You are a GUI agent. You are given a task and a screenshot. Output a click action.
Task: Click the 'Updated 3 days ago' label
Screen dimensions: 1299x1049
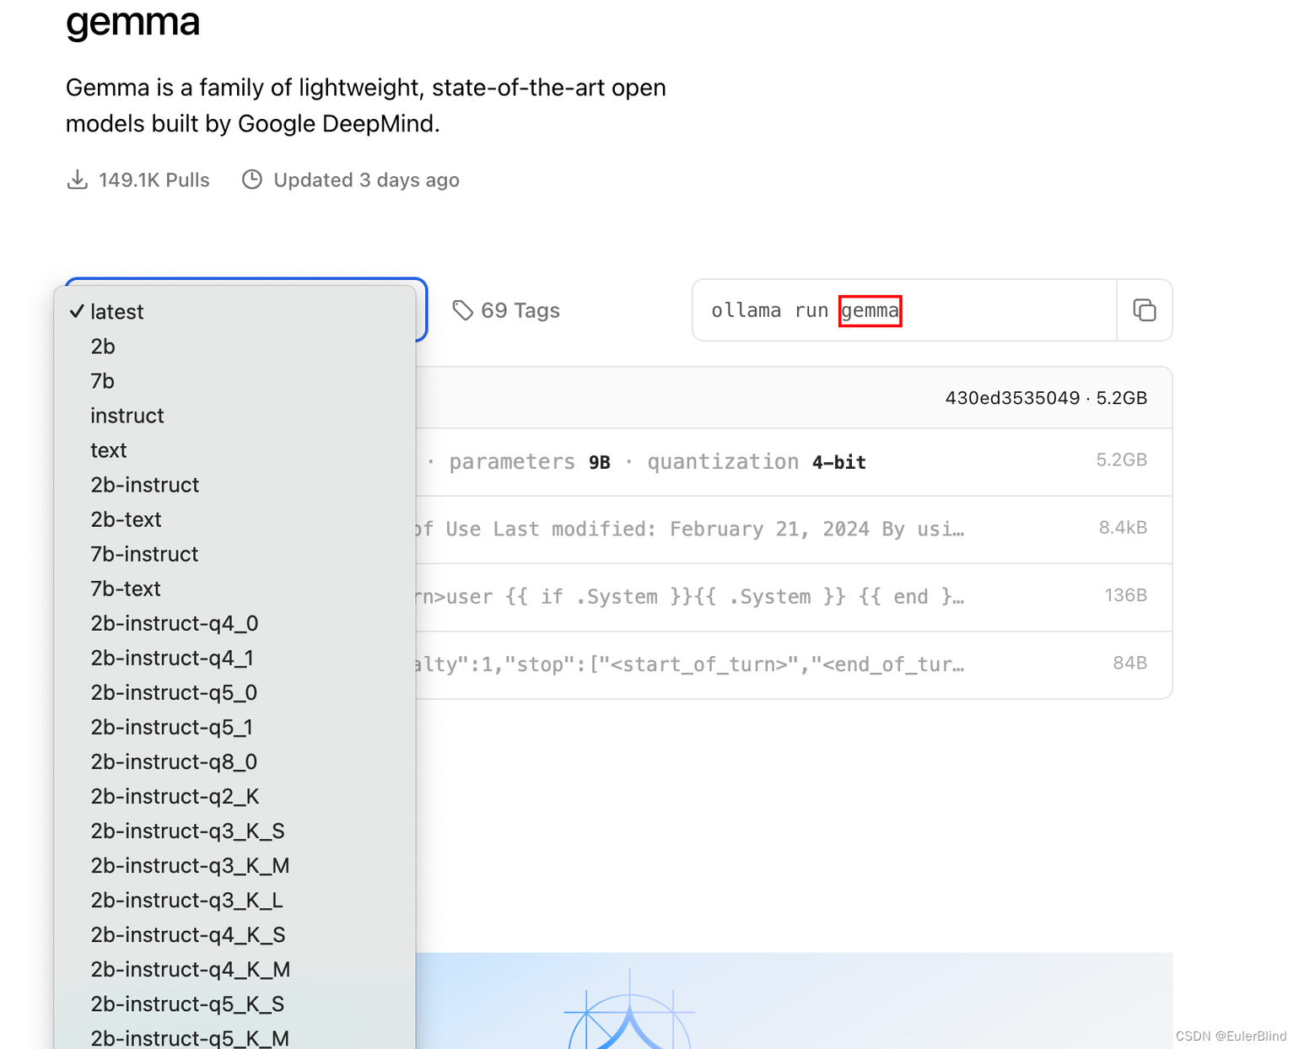click(366, 180)
